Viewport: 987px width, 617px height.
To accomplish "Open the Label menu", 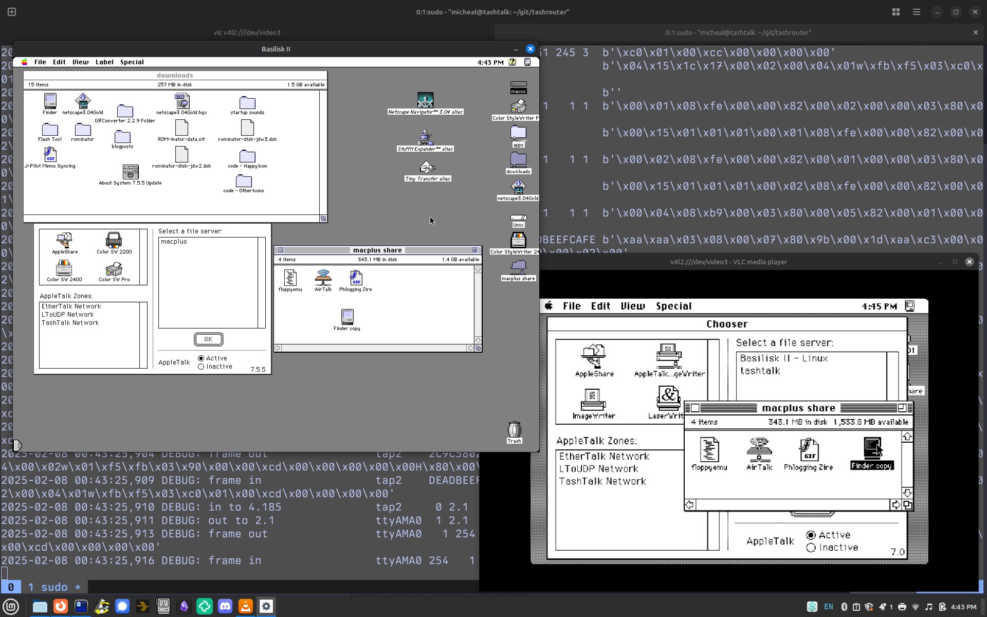I will [x=104, y=62].
